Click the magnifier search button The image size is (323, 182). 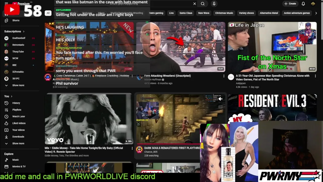coord(203,4)
